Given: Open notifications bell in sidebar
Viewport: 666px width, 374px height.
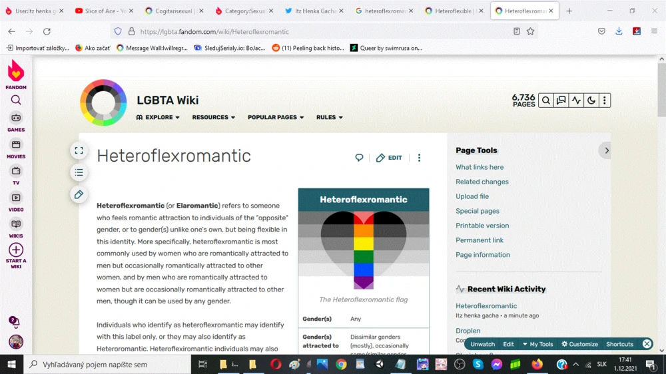Looking at the screenshot, I should pyautogui.click(x=14, y=322).
